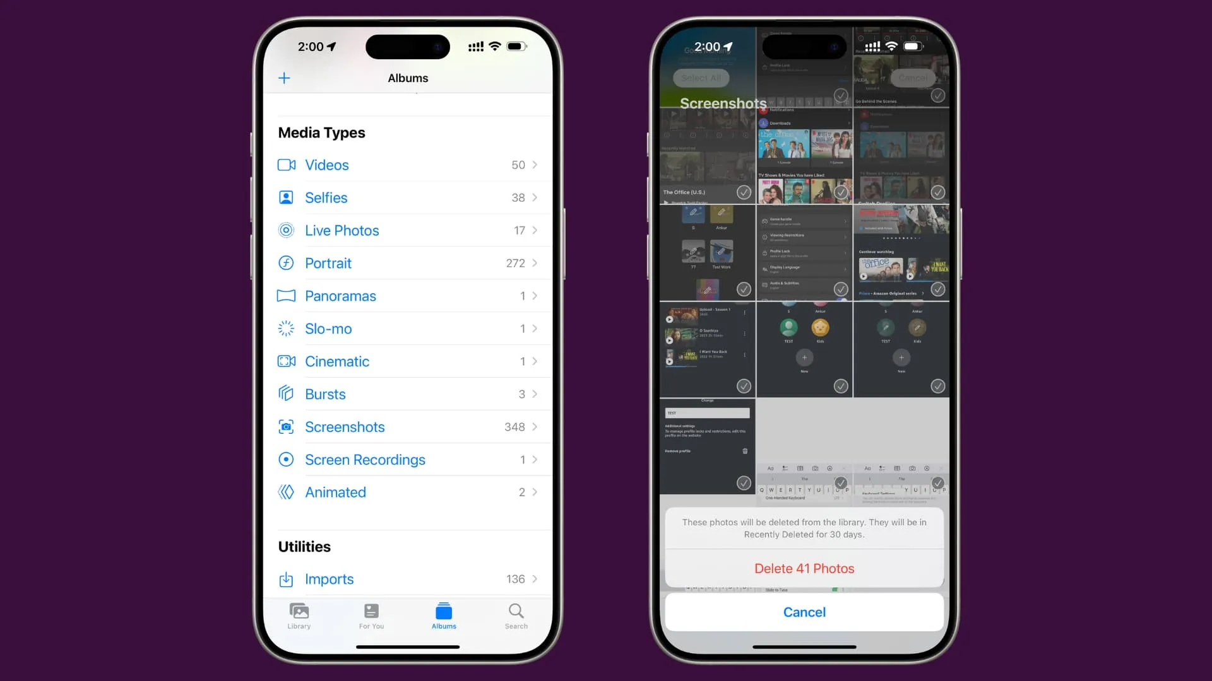Viewport: 1212px width, 681px height.
Task: Tap the Add album plus button
Action: coord(284,78)
